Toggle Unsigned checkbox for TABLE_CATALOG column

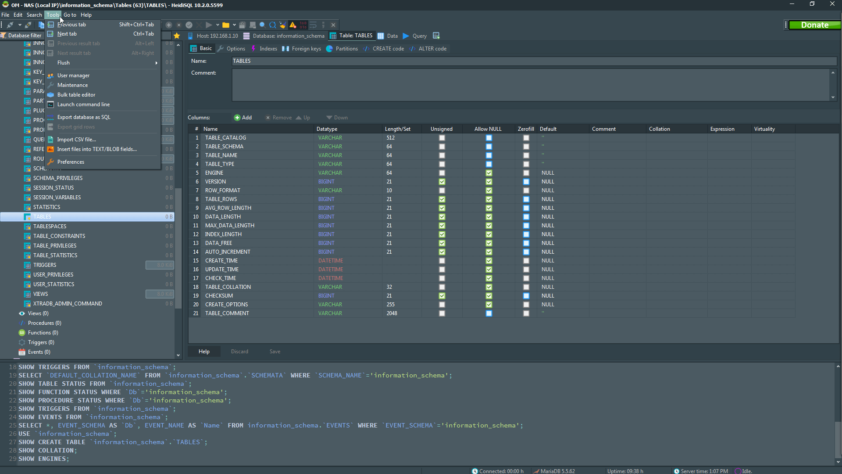click(x=442, y=138)
